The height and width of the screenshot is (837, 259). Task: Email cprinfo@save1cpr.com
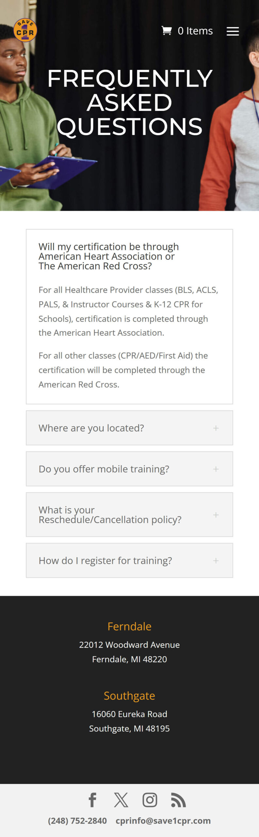163,821
